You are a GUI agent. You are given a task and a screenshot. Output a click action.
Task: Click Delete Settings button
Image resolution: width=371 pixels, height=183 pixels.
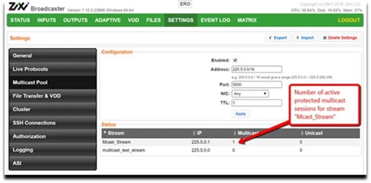click(340, 38)
